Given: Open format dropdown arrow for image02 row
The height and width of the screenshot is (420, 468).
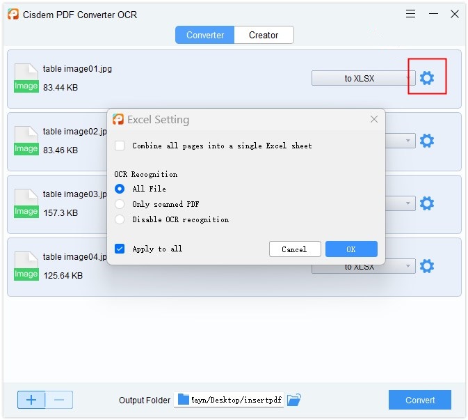Looking at the screenshot, I should [x=408, y=141].
